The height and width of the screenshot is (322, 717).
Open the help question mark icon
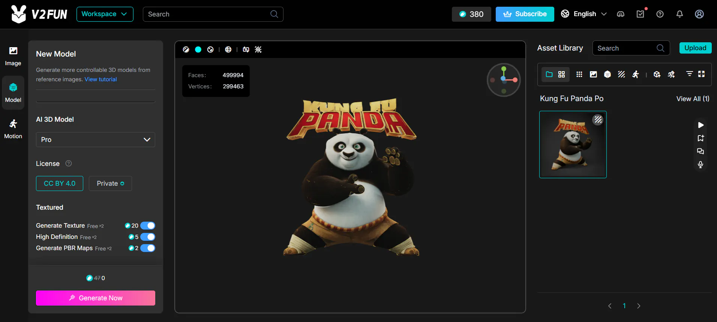[660, 14]
